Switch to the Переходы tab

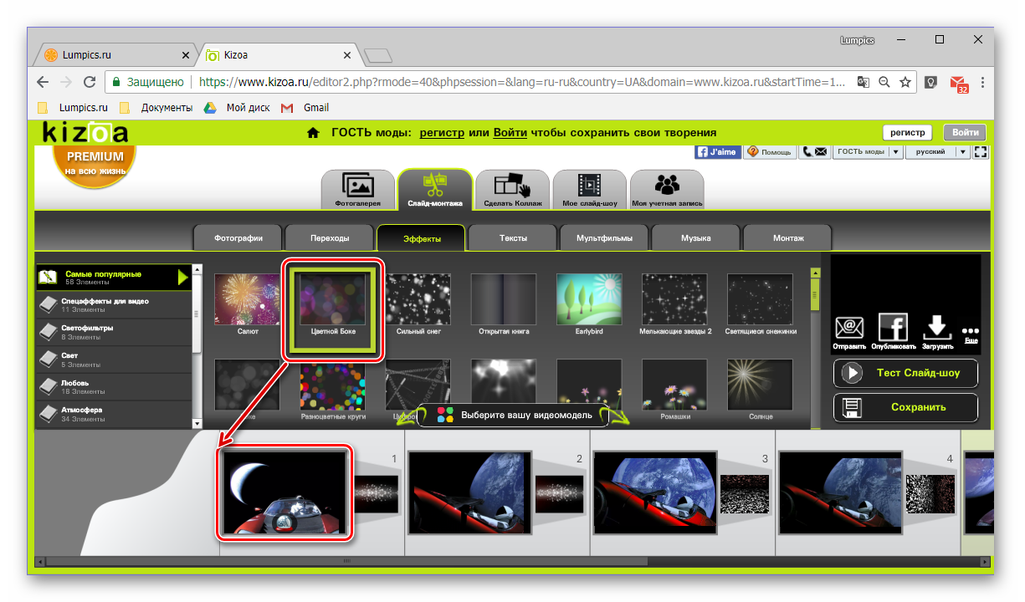click(329, 237)
